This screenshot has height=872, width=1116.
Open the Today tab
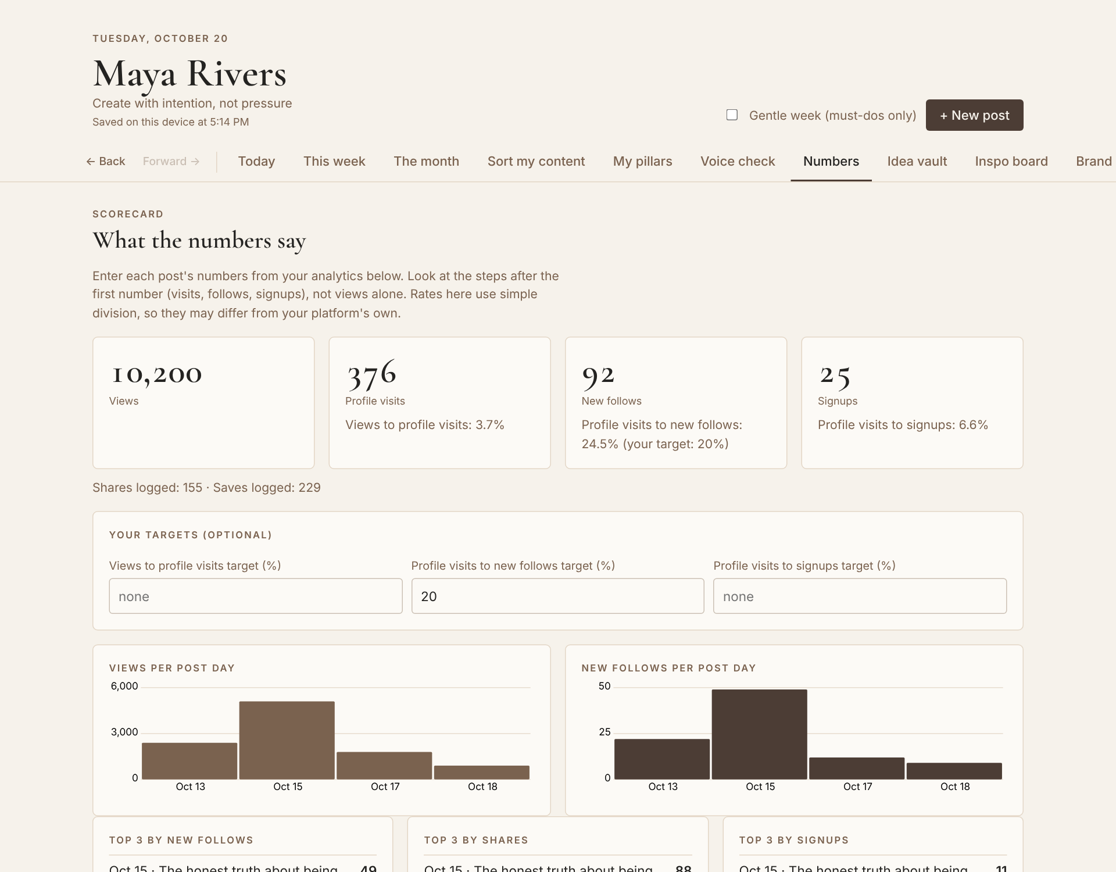256,162
